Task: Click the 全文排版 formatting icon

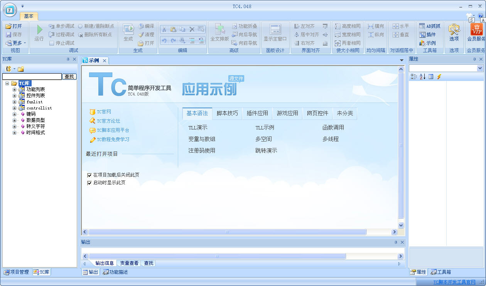Action: pos(219,33)
